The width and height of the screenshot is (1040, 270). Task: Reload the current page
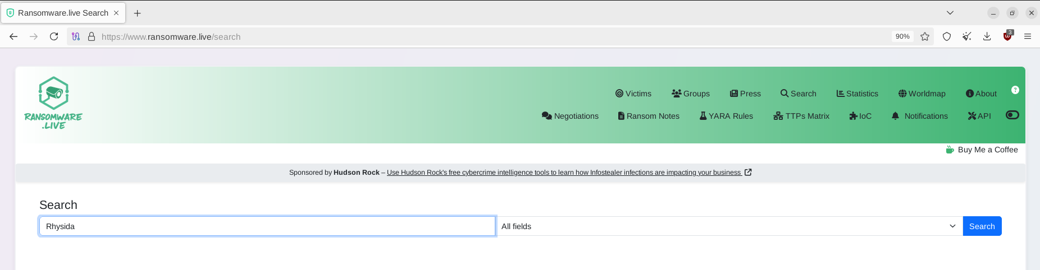(54, 36)
